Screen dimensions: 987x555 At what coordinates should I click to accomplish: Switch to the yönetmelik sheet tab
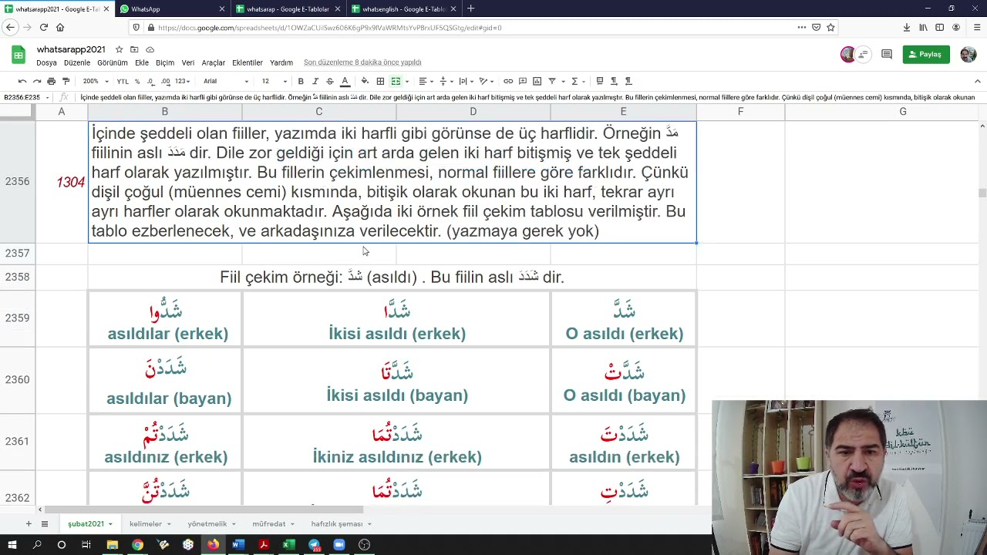click(x=212, y=524)
